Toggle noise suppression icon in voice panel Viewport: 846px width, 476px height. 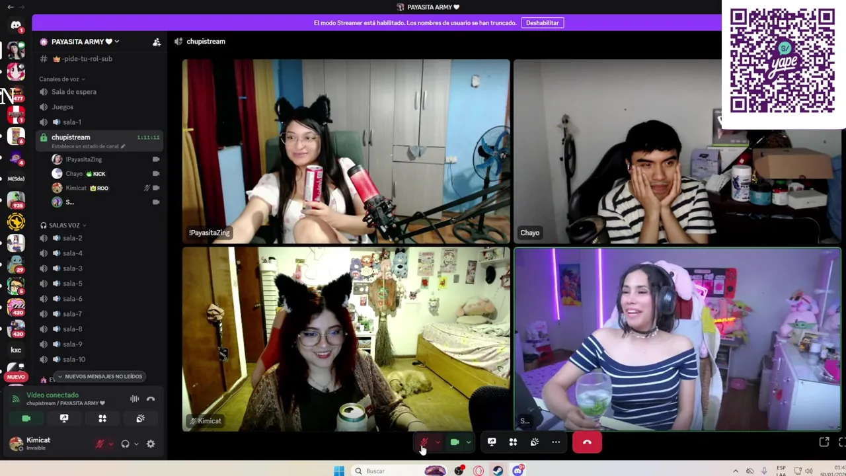click(134, 399)
